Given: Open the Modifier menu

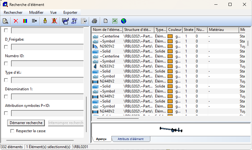Looking at the screenshot, I should (36, 12).
